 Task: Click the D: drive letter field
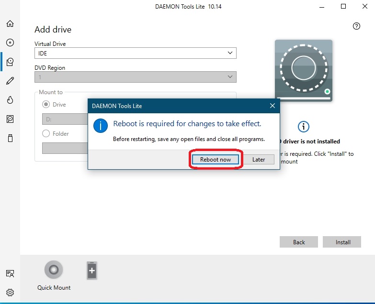coord(65,119)
